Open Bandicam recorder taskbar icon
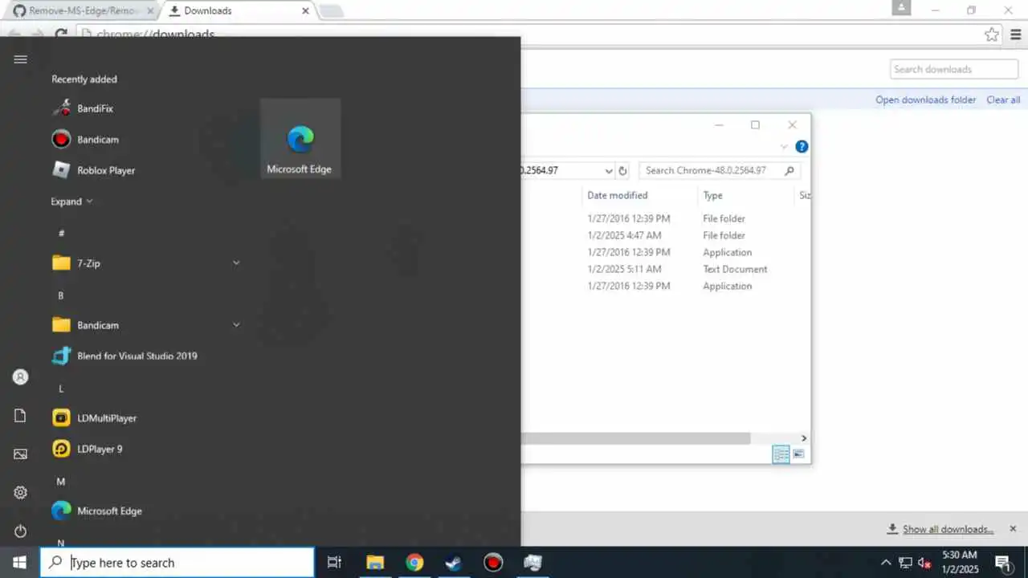Screen dimensions: 1028x578 (x=493, y=563)
